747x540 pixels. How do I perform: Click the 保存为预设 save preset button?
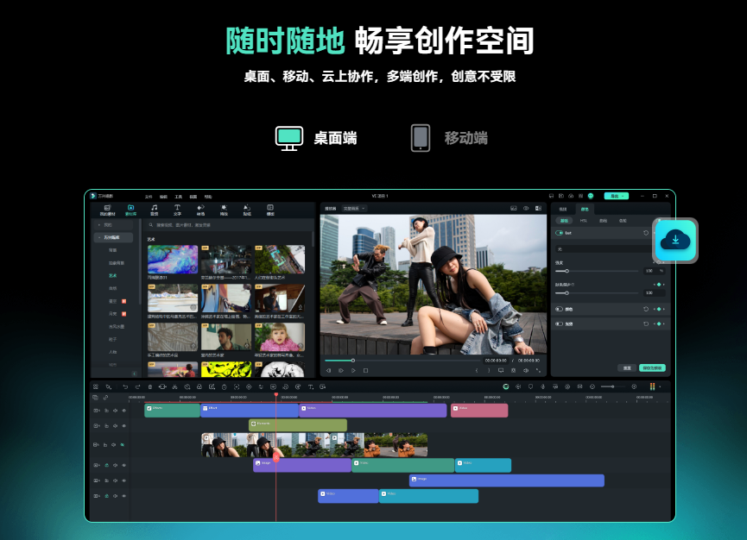pos(654,367)
